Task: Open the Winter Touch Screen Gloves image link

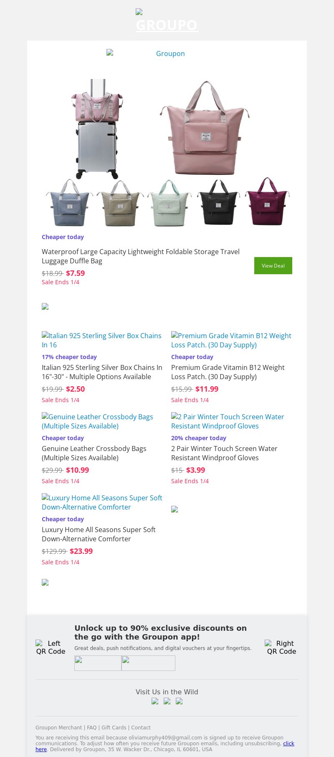Action: pos(228,421)
